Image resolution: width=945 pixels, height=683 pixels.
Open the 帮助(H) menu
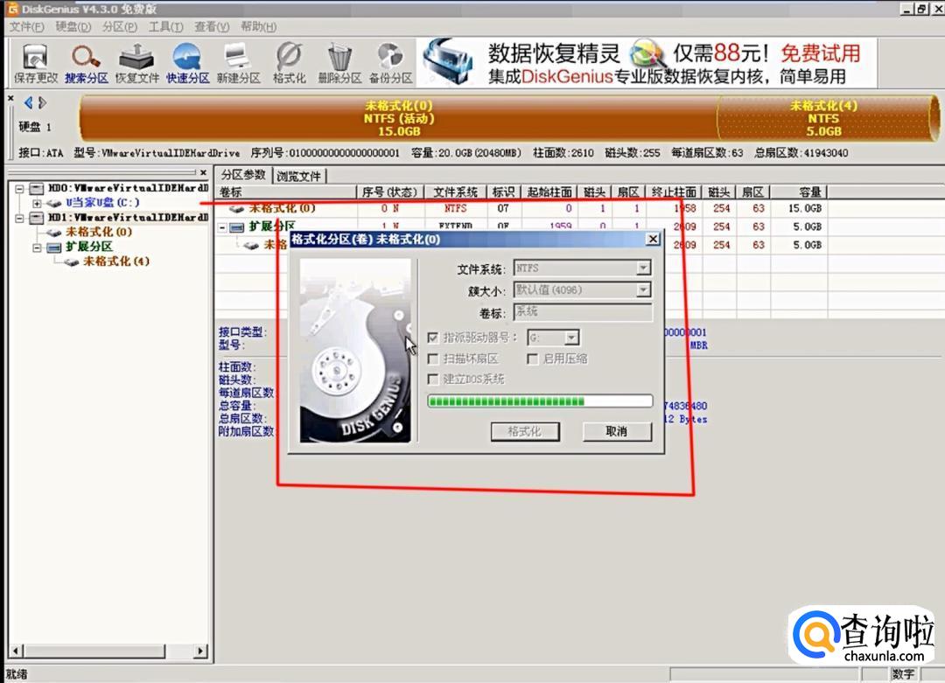(x=258, y=26)
